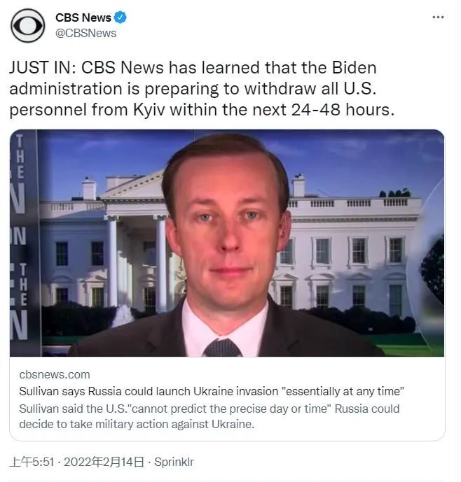Viewport: 461px width, 482px height.
Task: Open the link card preview image
Action: [x=227, y=243]
